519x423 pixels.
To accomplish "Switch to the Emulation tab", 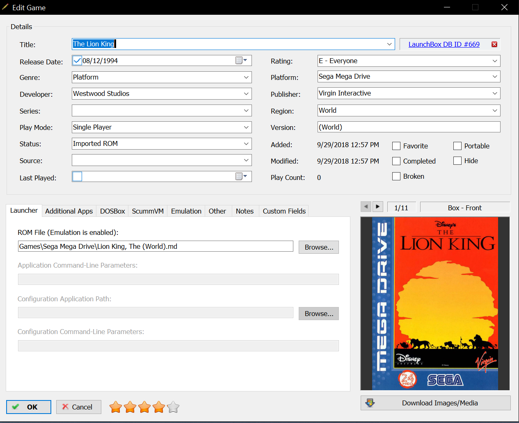I will pyautogui.click(x=186, y=211).
